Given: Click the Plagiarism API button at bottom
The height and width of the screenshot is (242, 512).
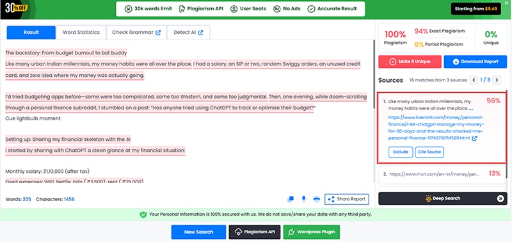Looking at the screenshot, I should click(255, 232).
